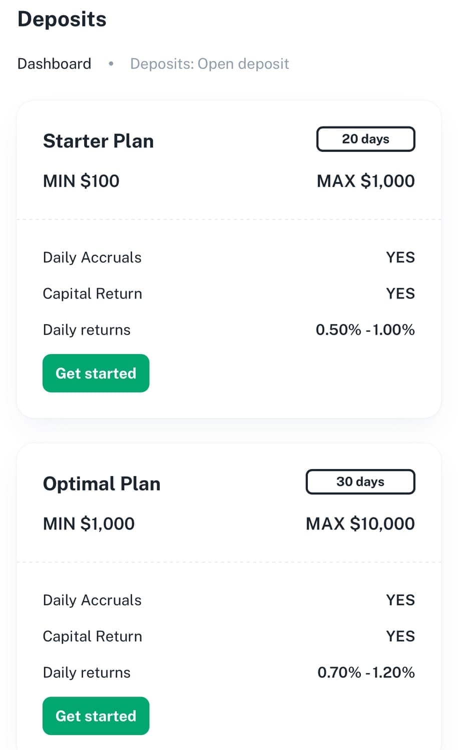Click the breadcrumb dot separator
The height and width of the screenshot is (750, 458).
tap(111, 63)
